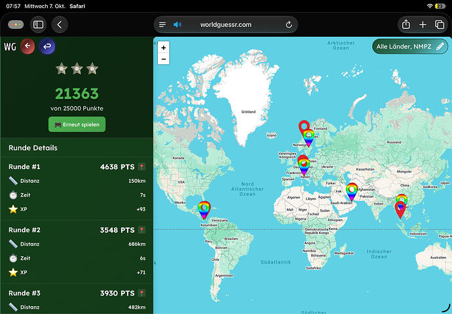Click the rainbow pin over Norway
Viewport: 452px width, 314px height.
[x=309, y=138]
